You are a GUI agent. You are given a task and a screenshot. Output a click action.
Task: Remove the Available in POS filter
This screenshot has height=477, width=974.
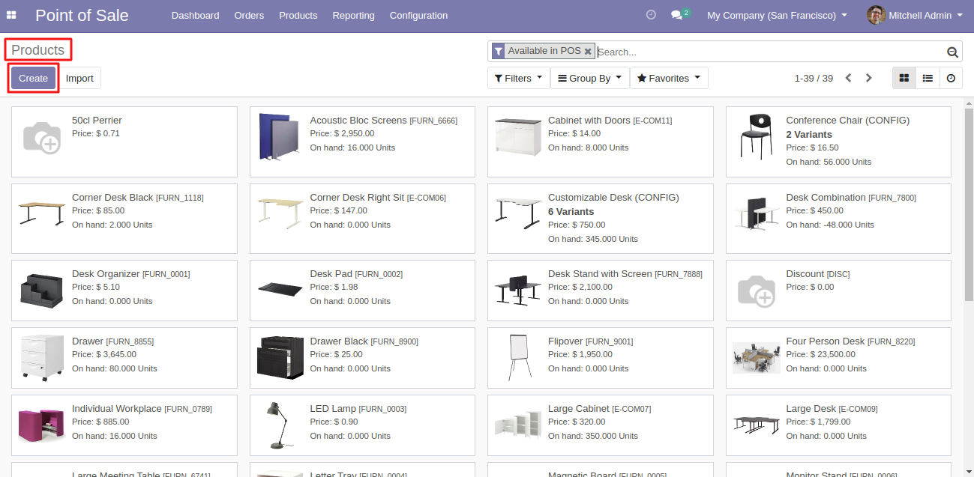[x=588, y=52]
